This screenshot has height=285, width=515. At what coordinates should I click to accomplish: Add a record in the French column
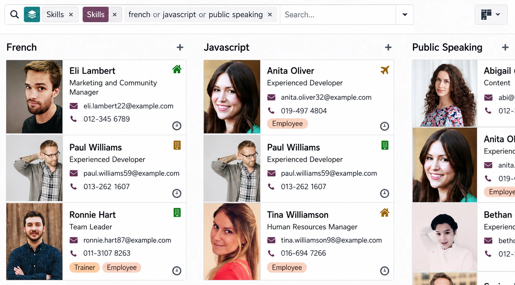point(180,47)
